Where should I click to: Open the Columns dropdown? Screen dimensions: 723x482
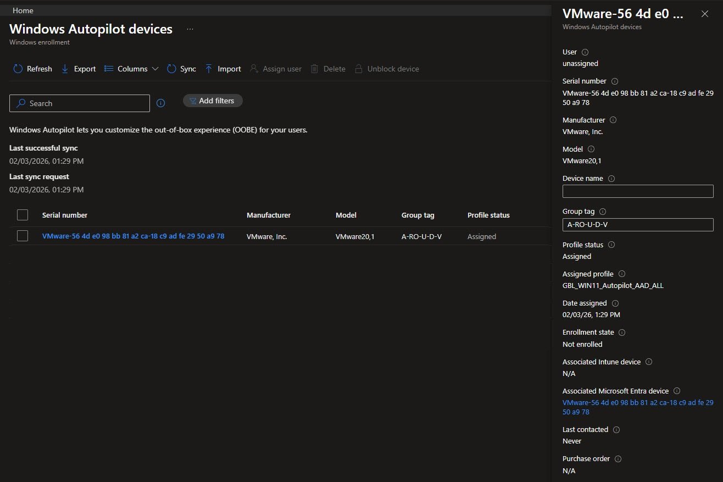[x=131, y=69]
